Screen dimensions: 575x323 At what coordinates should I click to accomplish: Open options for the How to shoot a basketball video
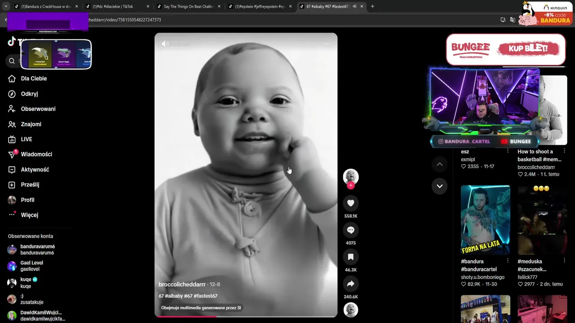point(565,152)
